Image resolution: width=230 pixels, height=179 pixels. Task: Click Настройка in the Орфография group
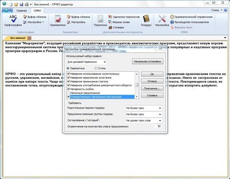click(x=33, y=22)
